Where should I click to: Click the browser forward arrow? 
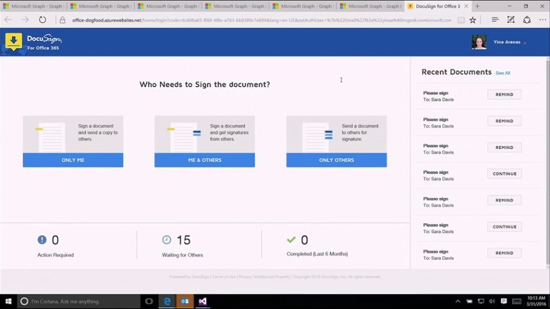(25, 20)
